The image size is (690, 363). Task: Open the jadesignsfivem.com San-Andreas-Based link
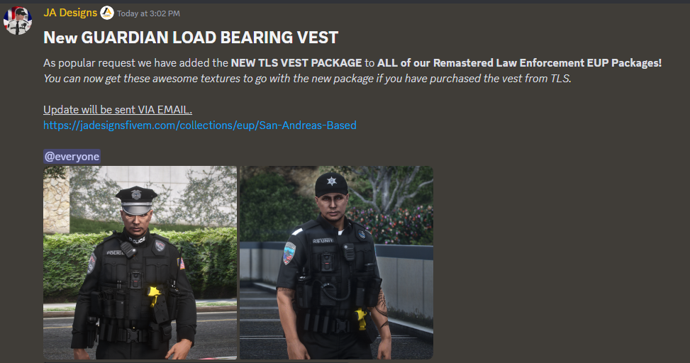(200, 125)
